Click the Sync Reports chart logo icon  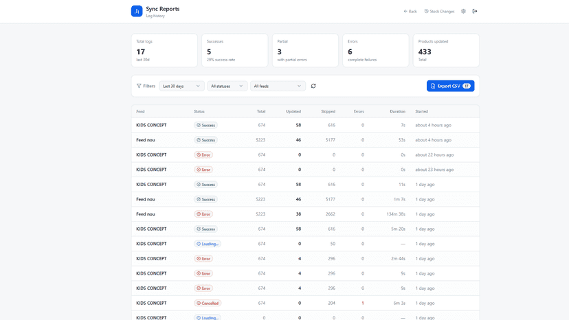tap(137, 11)
